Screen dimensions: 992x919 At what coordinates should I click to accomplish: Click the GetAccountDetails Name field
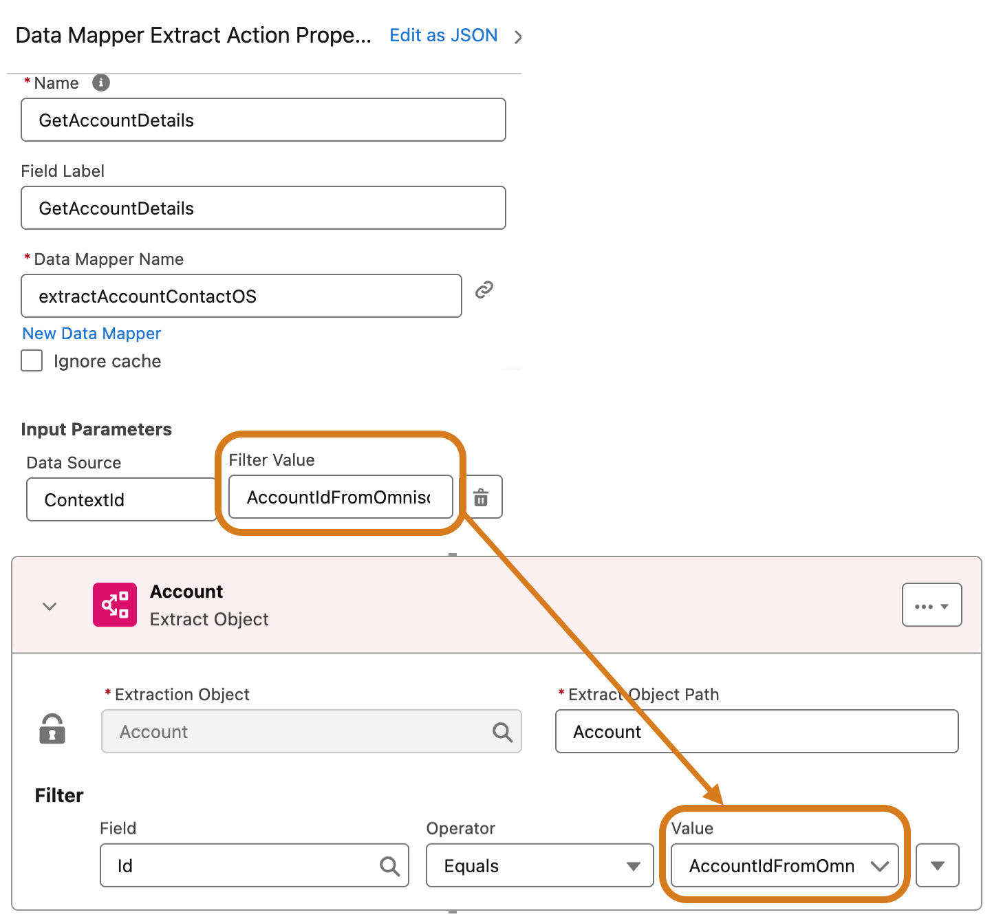coord(263,120)
